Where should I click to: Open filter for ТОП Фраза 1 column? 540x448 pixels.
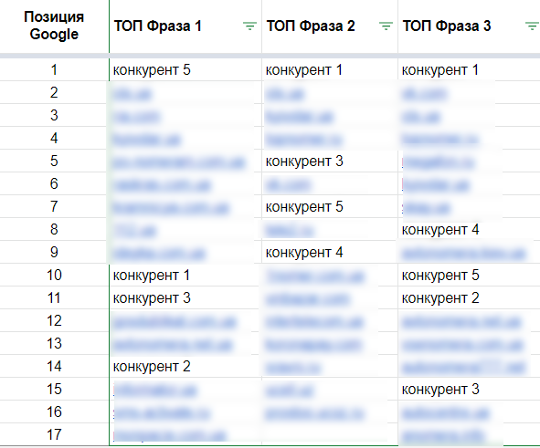[249, 26]
